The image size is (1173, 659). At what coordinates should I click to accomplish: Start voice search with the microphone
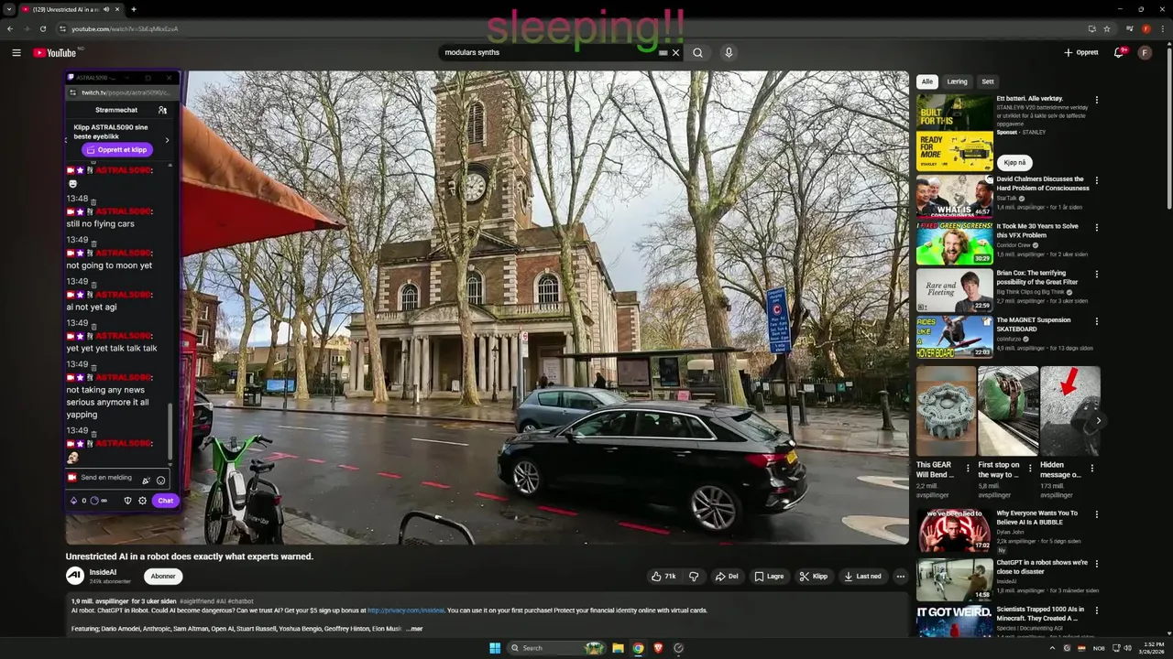pos(729,52)
